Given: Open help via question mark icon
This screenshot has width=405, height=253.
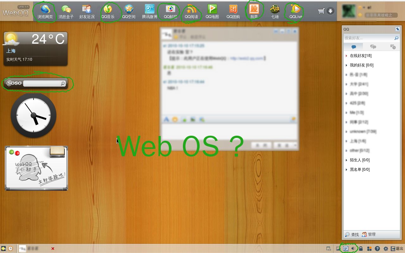Looking at the screenshot, I should 377,249.
